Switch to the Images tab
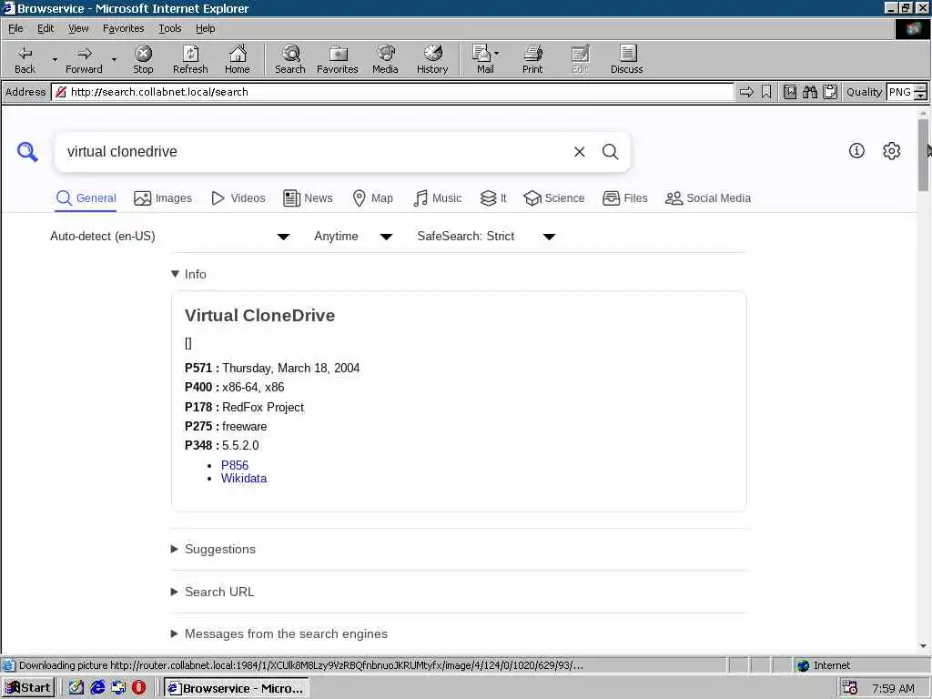Screen dimensions: 932x699 pos(163,198)
